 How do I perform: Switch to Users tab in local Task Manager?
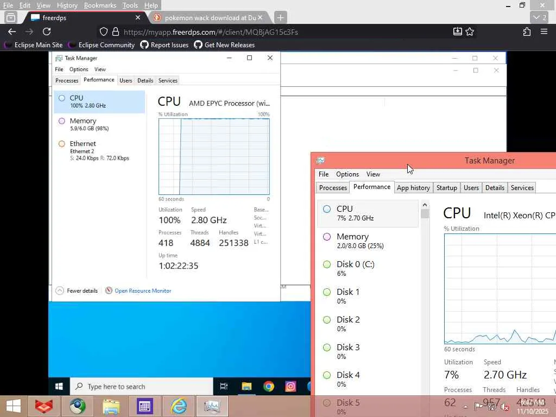point(471,187)
